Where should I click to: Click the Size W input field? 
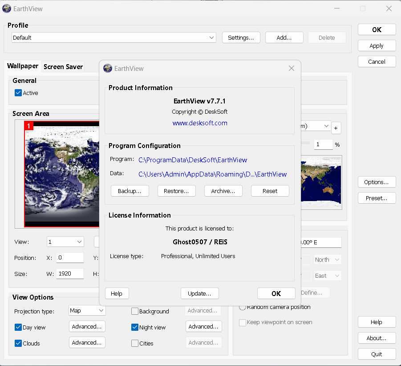[x=70, y=274]
